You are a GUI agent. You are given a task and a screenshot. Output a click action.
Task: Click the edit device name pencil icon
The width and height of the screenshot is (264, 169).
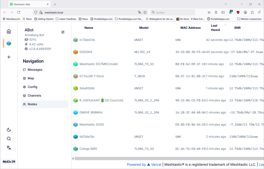(63, 32)
